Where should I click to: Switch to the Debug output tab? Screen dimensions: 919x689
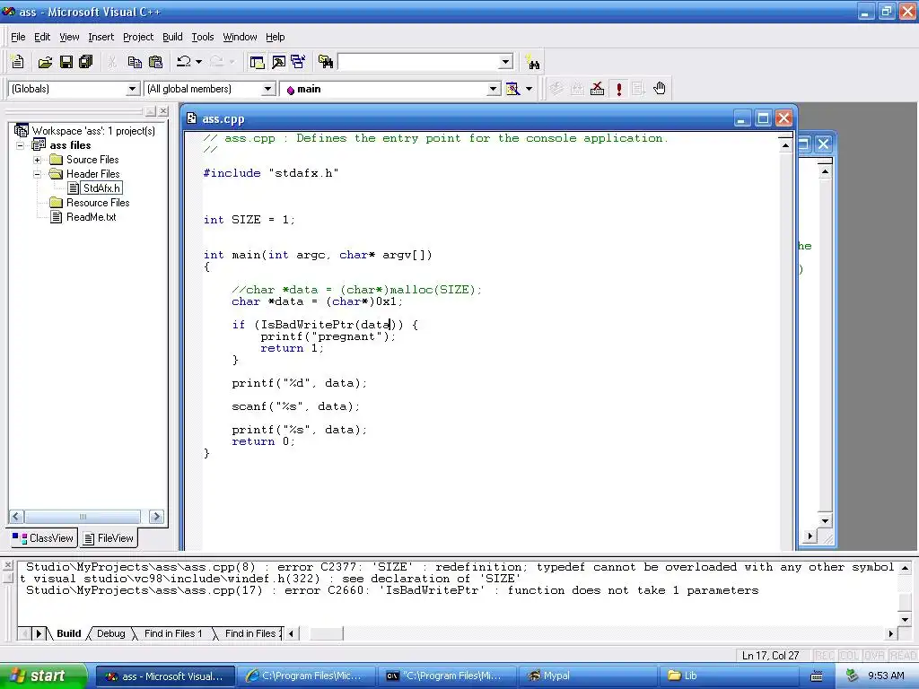pyautogui.click(x=110, y=633)
